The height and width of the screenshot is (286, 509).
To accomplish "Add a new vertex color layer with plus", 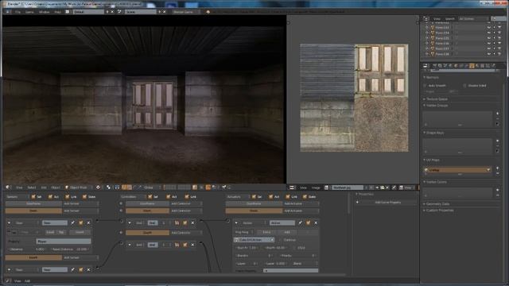I will click(498, 190).
